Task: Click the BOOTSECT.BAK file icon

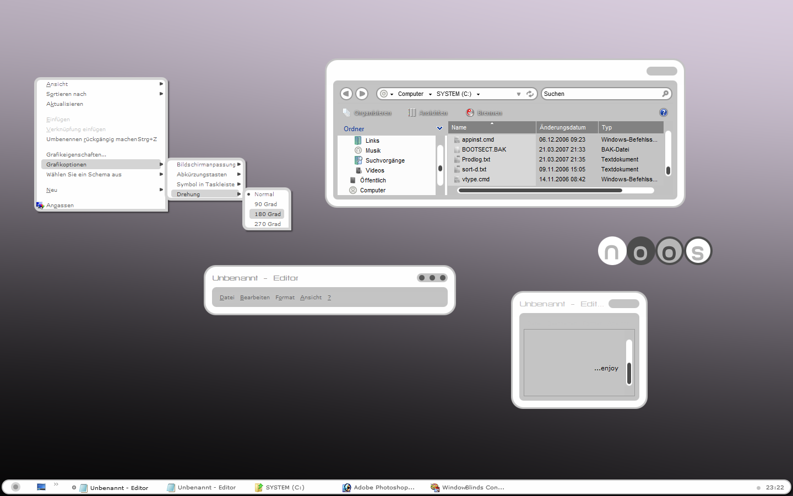Action: pos(457,150)
